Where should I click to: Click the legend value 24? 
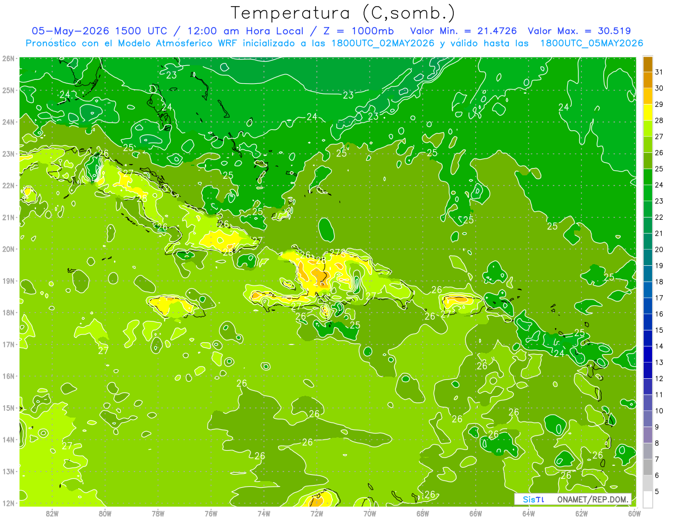[x=659, y=184]
